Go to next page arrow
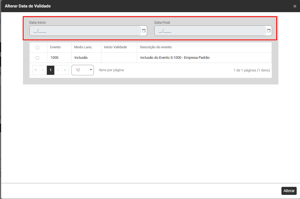 tap(58, 70)
